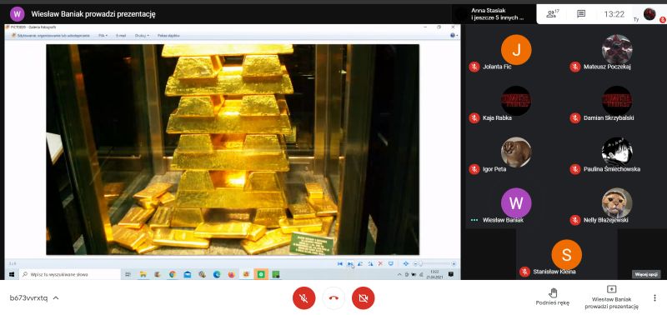Toggle your camera on or off

[363, 298]
